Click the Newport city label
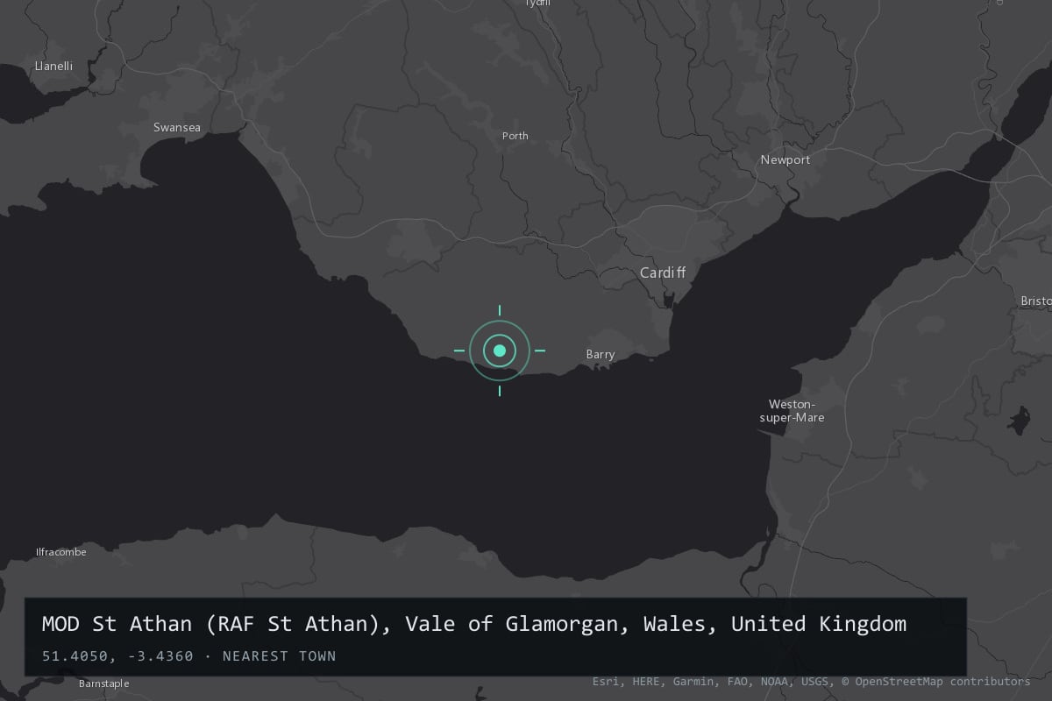Screen dimensions: 1052x701 pyautogui.click(x=785, y=160)
